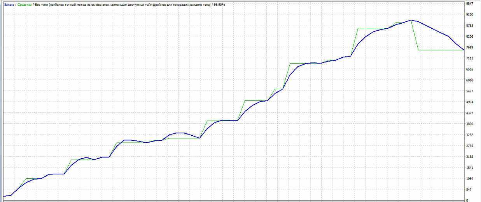Click the 4924 y-axis value
The image size is (481, 202).
(x=469, y=102)
